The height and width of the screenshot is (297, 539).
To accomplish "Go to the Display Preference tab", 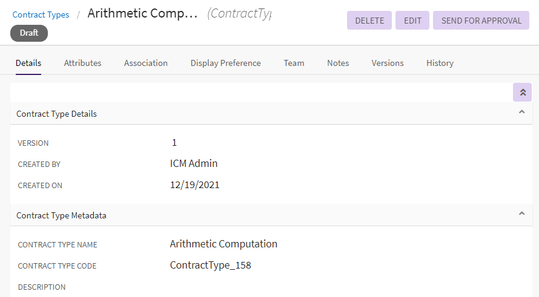I will coord(225,63).
